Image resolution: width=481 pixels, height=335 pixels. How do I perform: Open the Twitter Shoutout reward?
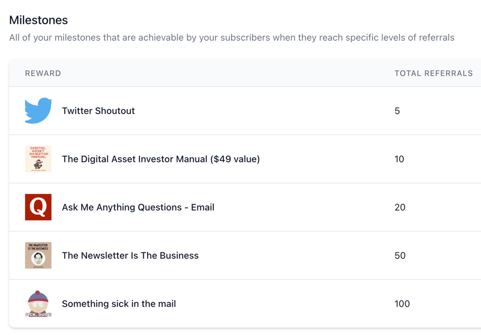coord(98,111)
